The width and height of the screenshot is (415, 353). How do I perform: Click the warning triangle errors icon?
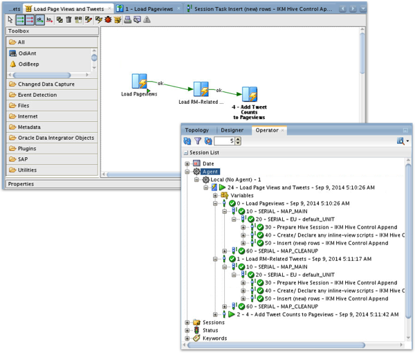pos(147,20)
